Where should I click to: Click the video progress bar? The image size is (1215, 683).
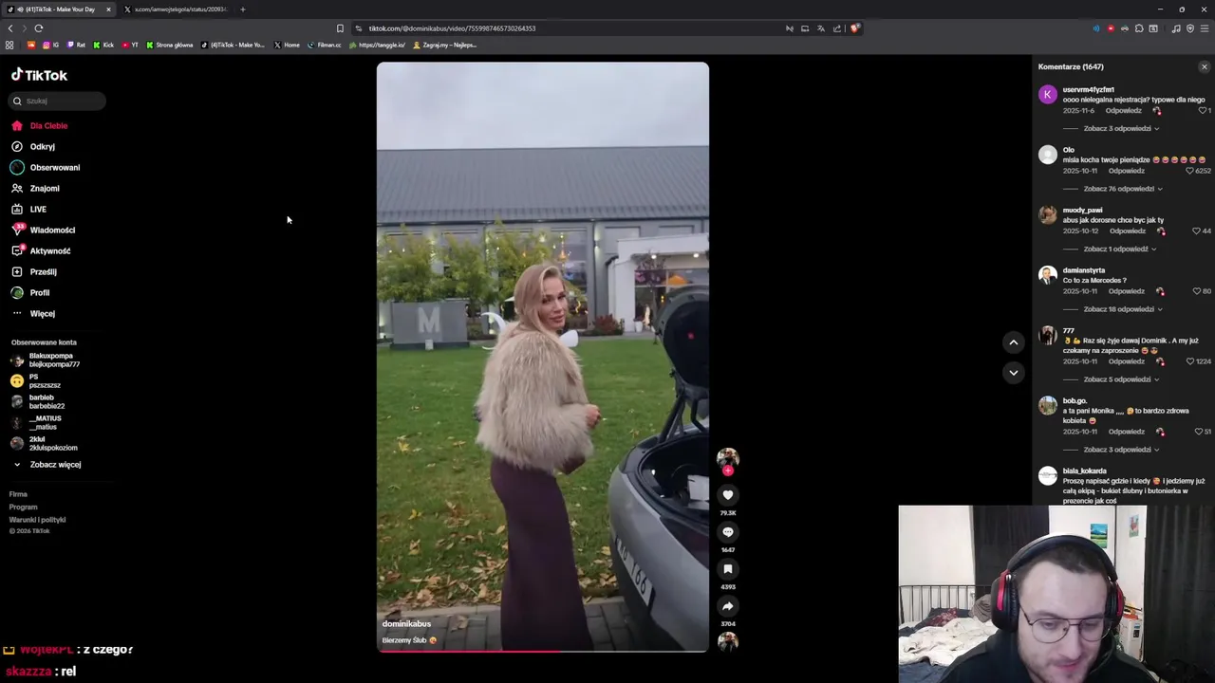coord(542,651)
